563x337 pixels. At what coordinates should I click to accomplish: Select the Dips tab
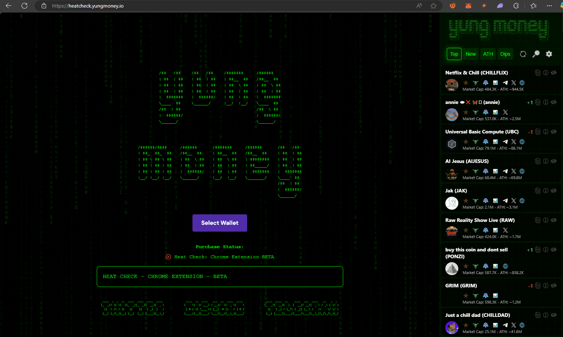pyautogui.click(x=505, y=54)
